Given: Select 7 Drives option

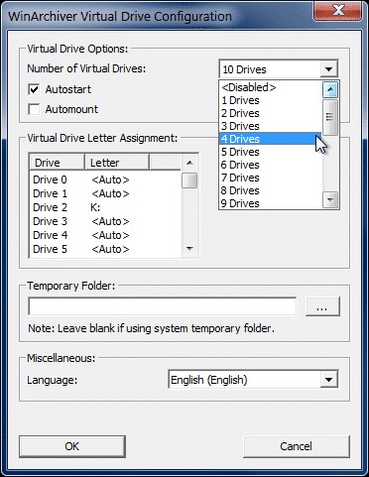Looking at the screenshot, I should tap(271, 178).
